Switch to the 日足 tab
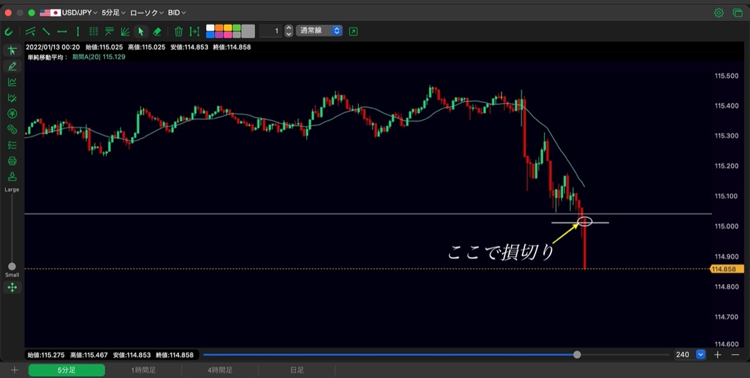750x378 pixels. point(296,370)
